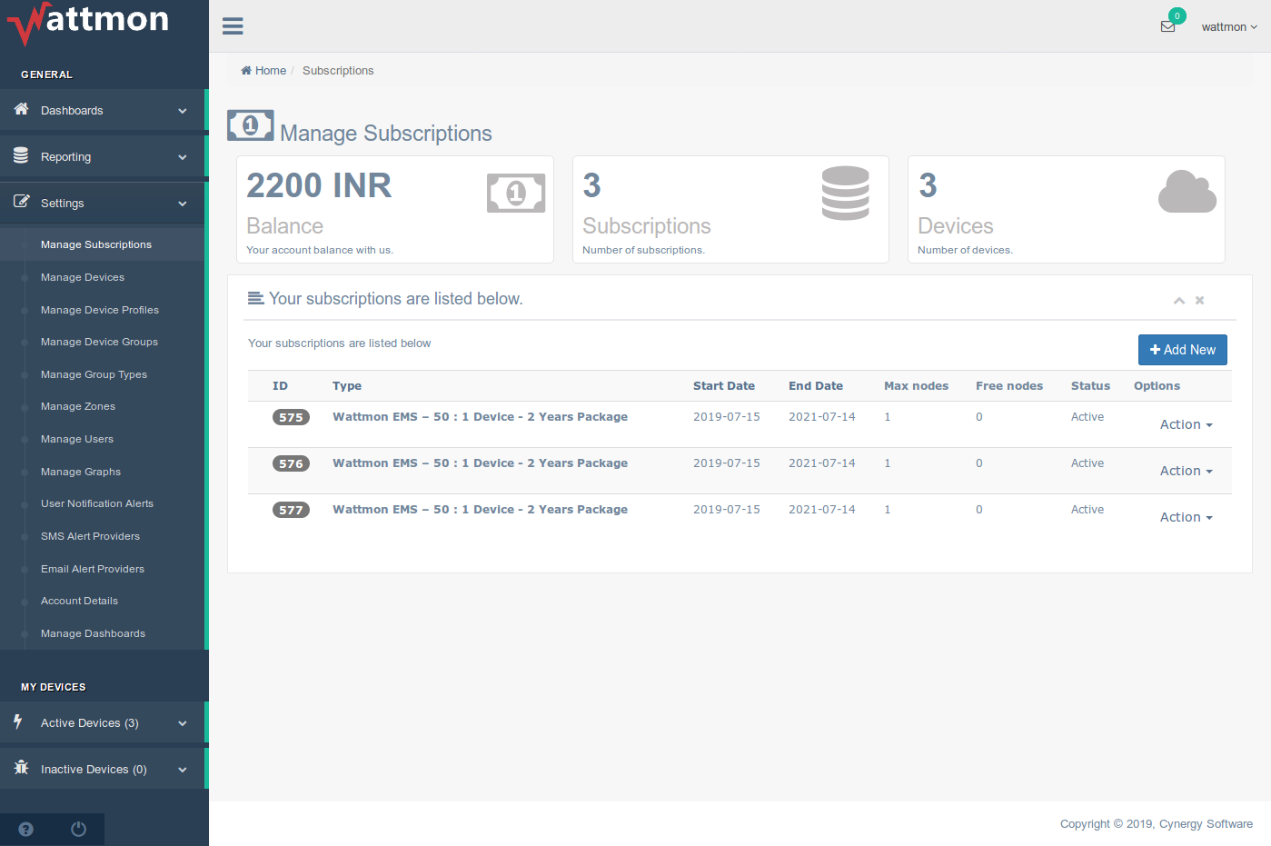Open Manage Device Profiles page
This screenshot has width=1271, height=846.
point(100,310)
